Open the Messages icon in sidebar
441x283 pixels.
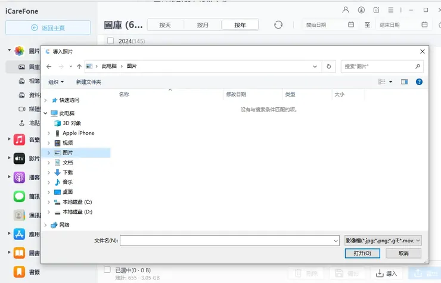pos(19,196)
